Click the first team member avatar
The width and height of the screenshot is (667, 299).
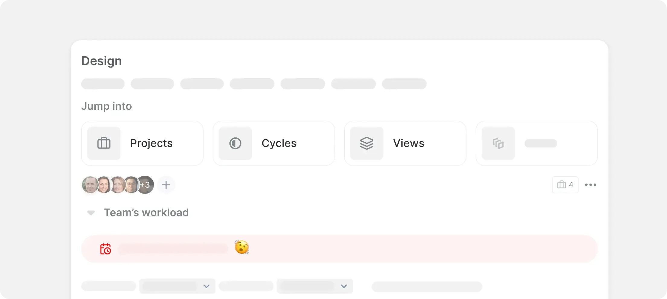coord(90,185)
